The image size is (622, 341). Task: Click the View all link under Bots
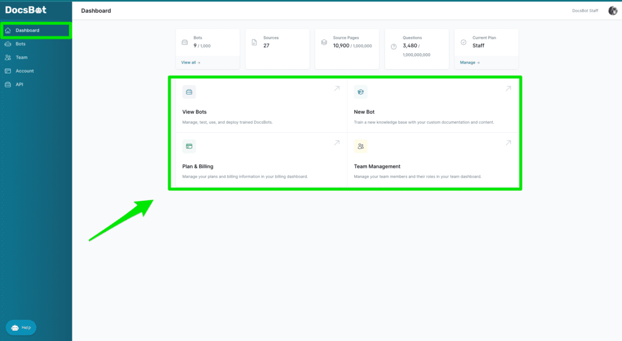click(191, 62)
